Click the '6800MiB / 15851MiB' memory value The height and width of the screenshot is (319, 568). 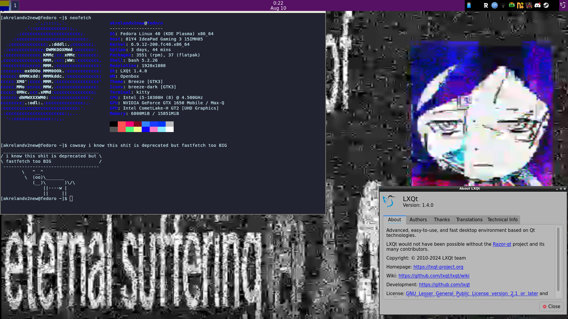coord(155,114)
